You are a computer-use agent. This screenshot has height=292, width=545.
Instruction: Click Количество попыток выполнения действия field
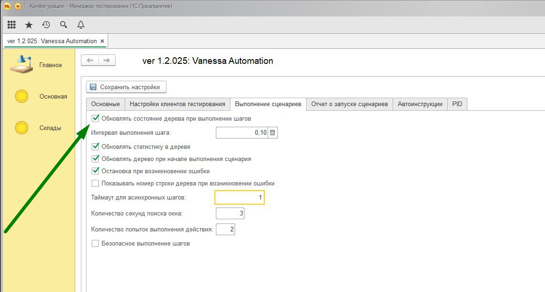tap(225, 229)
